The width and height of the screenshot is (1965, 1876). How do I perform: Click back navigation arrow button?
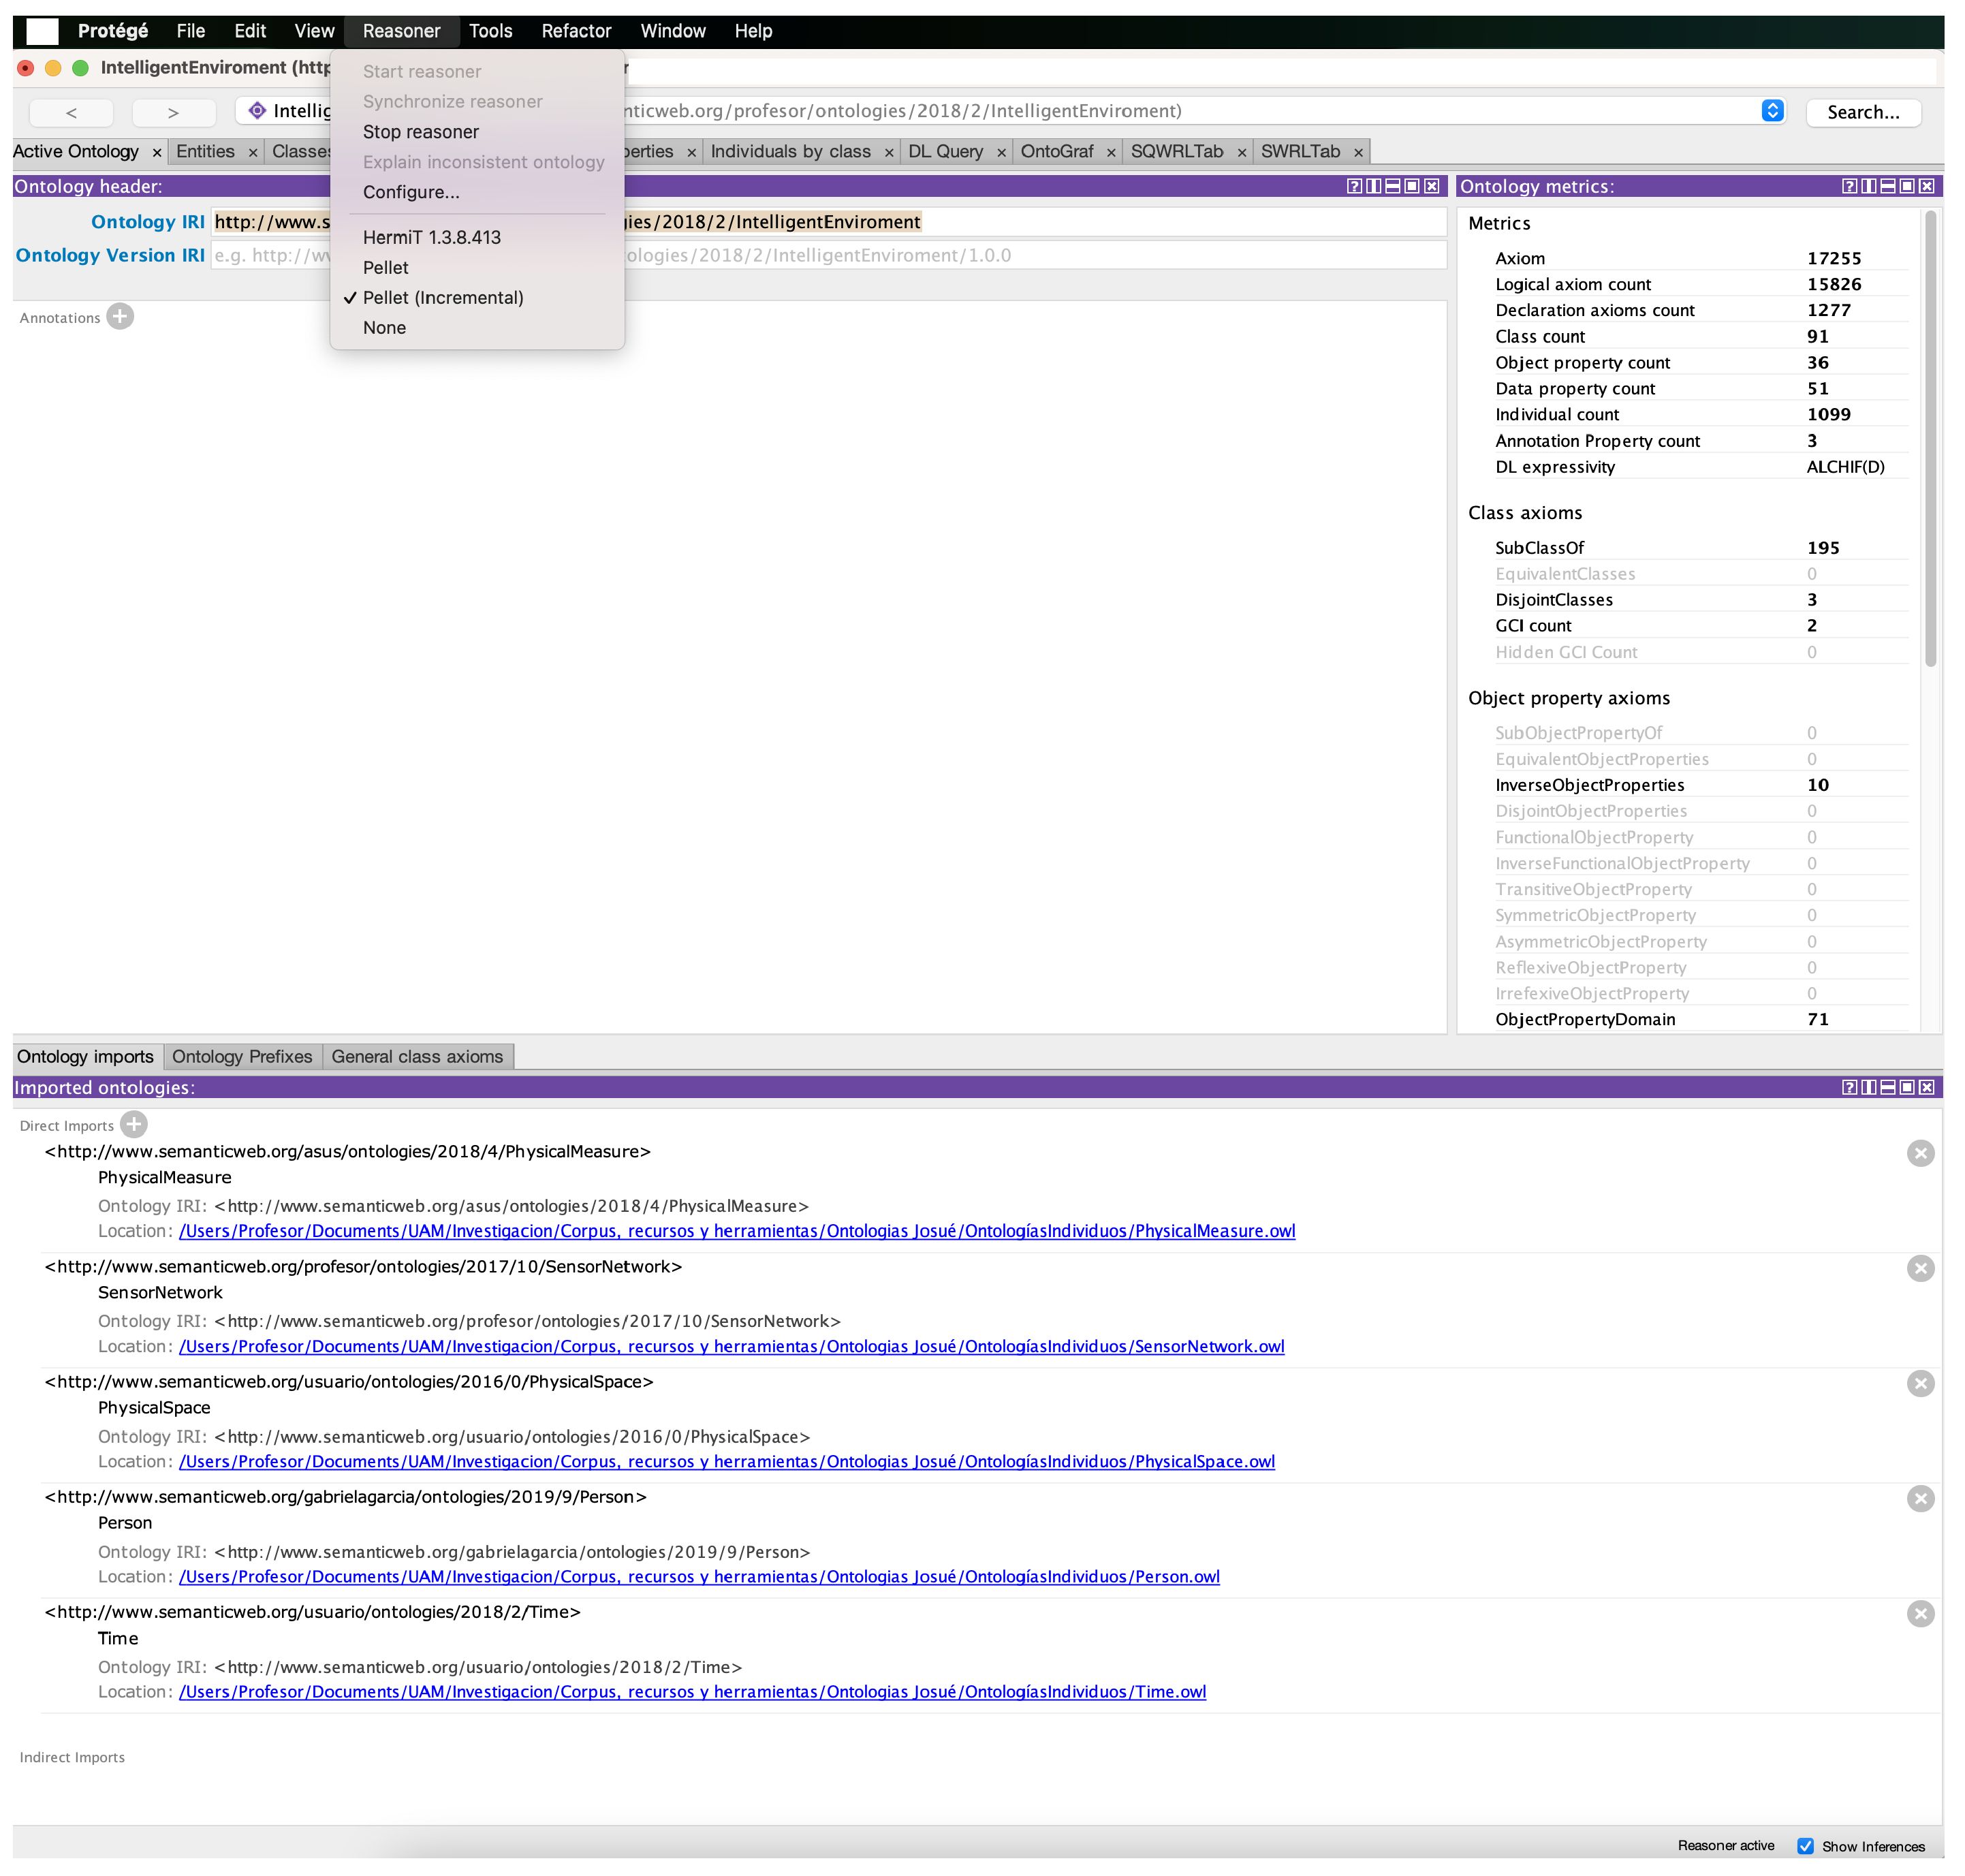point(71,112)
